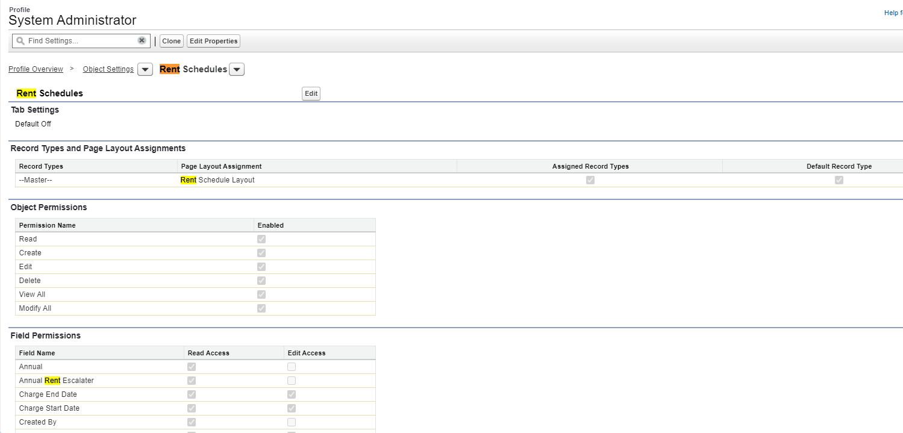Open the Help link at top right
The width and height of the screenshot is (903, 433).
tap(893, 13)
